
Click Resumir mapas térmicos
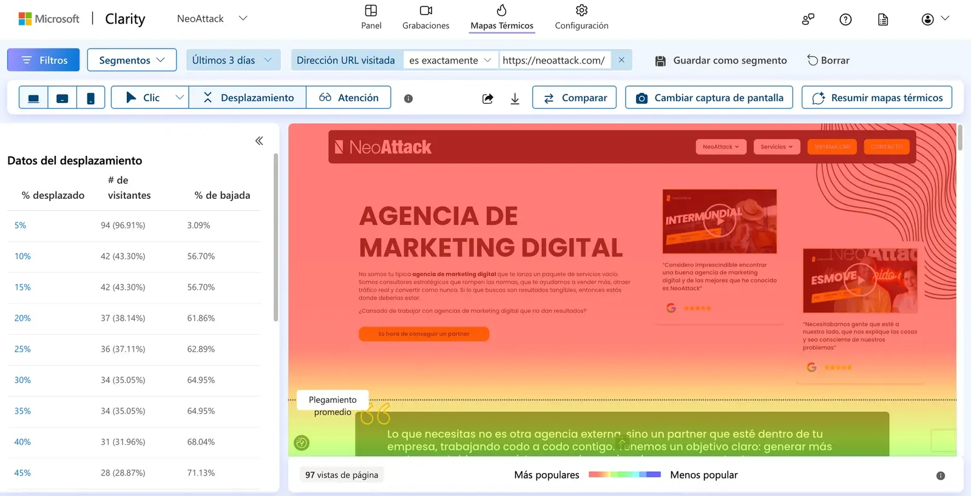877,98
